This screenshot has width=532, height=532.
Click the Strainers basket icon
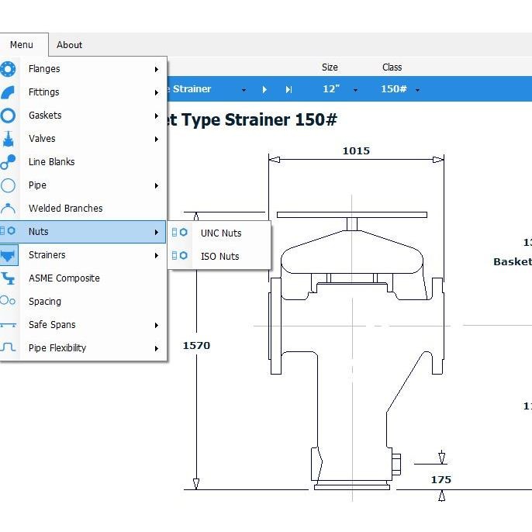(8, 255)
